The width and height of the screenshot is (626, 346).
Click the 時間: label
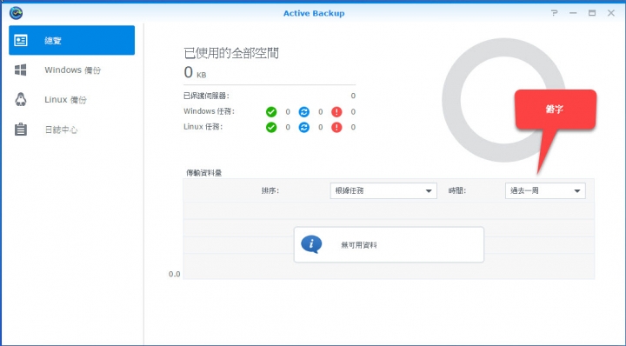[457, 190]
